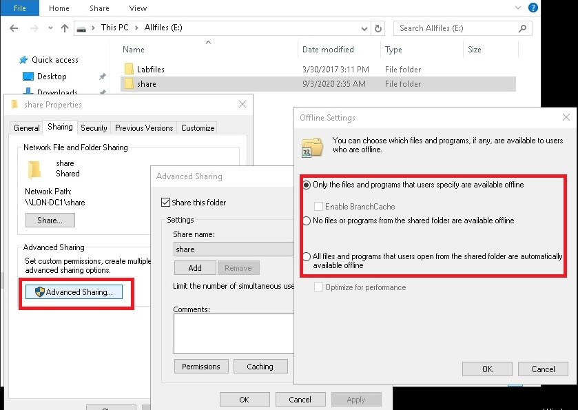The image size is (578, 410).
Task: Open the View ribbon tab
Action: (x=138, y=8)
